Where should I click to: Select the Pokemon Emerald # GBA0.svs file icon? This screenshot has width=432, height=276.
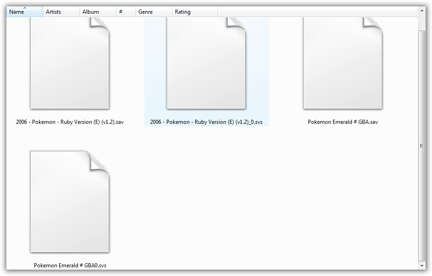coord(70,202)
